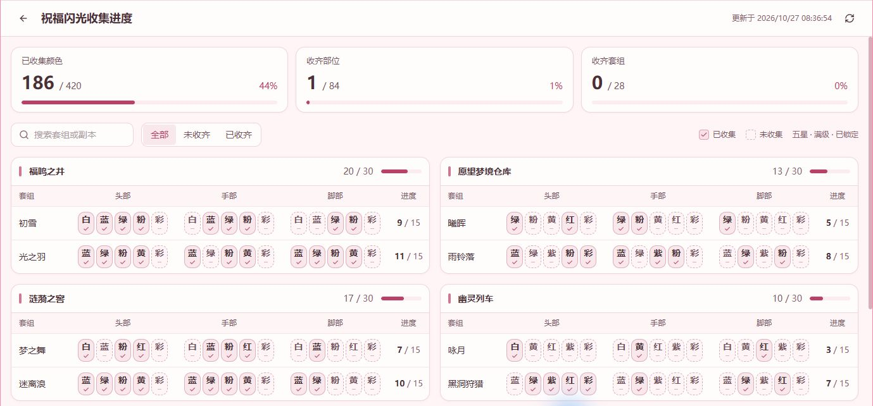Switch to the 未收齐 filter tab
Viewport: 873px width, 406px height.
[x=197, y=135]
